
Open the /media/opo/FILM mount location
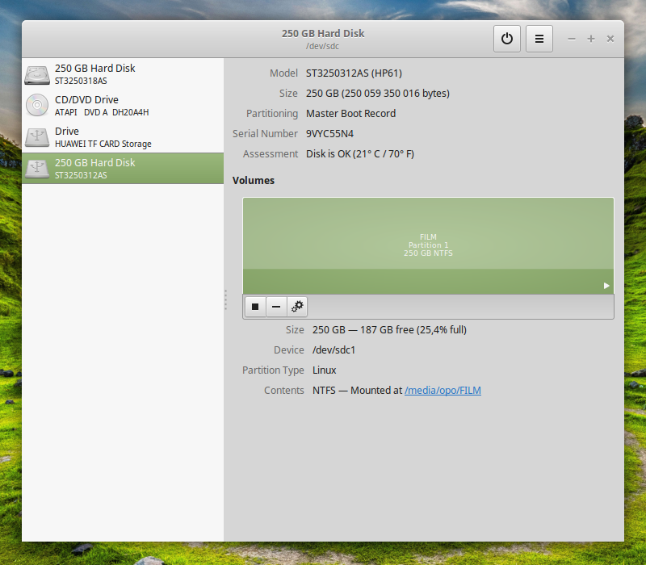click(x=443, y=391)
